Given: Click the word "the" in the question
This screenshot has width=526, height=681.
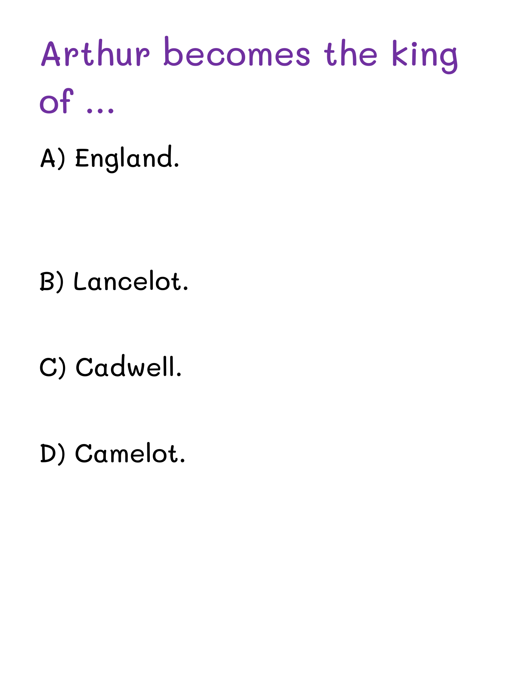Looking at the screenshot, I should (x=351, y=54).
